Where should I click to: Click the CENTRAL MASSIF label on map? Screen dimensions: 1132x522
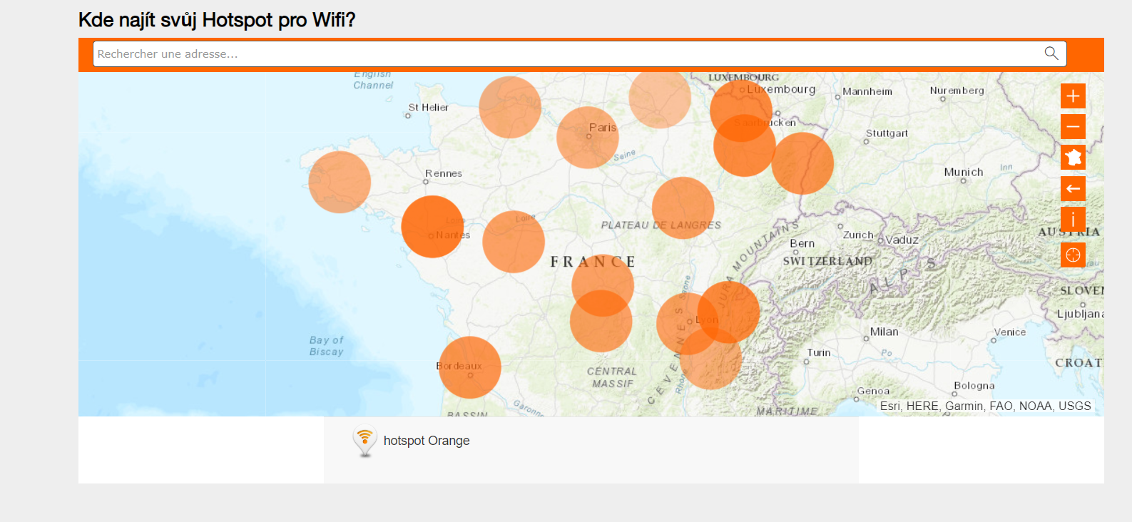612,377
